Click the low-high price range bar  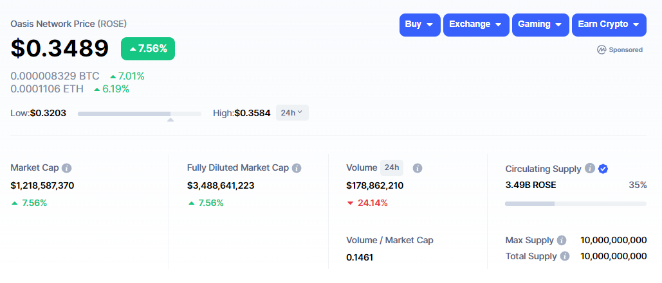tap(140, 114)
